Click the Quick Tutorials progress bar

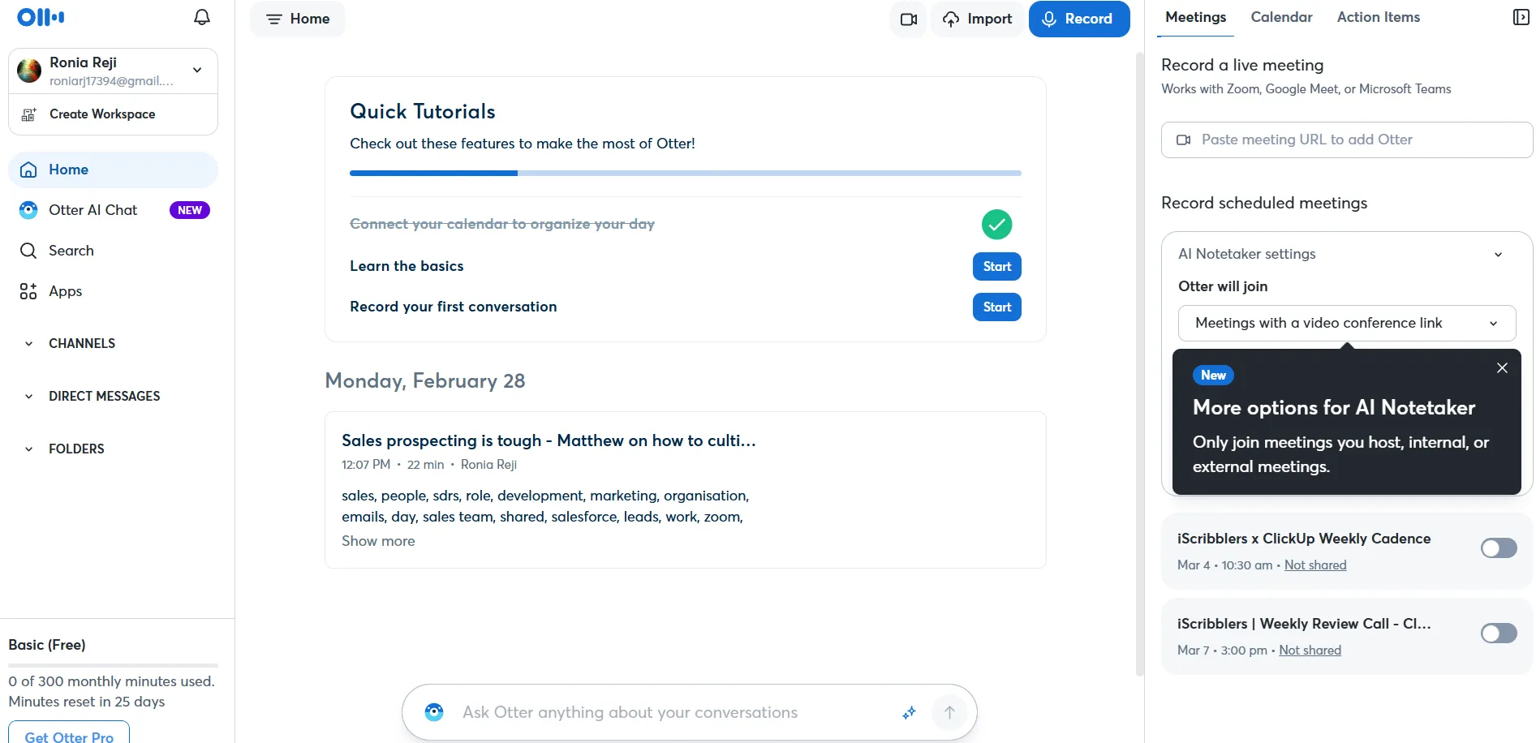pos(686,173)
